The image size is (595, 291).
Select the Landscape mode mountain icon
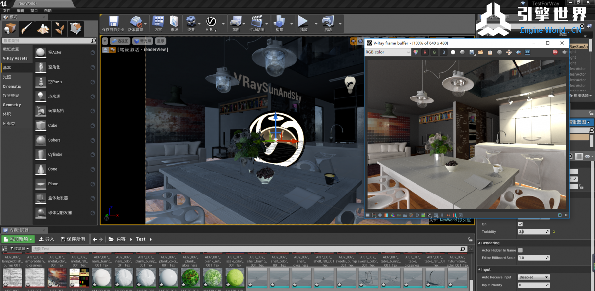[x=43, y=28]
